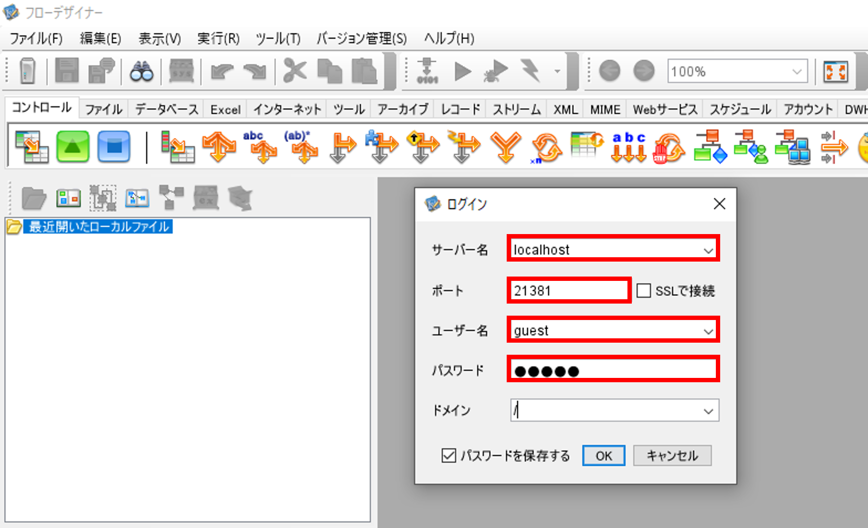Screen dimensions: 868x528
Task: Uncheck the パスワードを保存する checkbox
Action: tap(449, 455)
